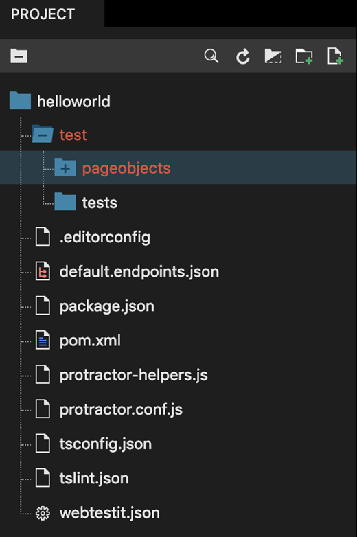
Task: Click the collapse all icon in toolbar
Action: (x=19, y=56)
